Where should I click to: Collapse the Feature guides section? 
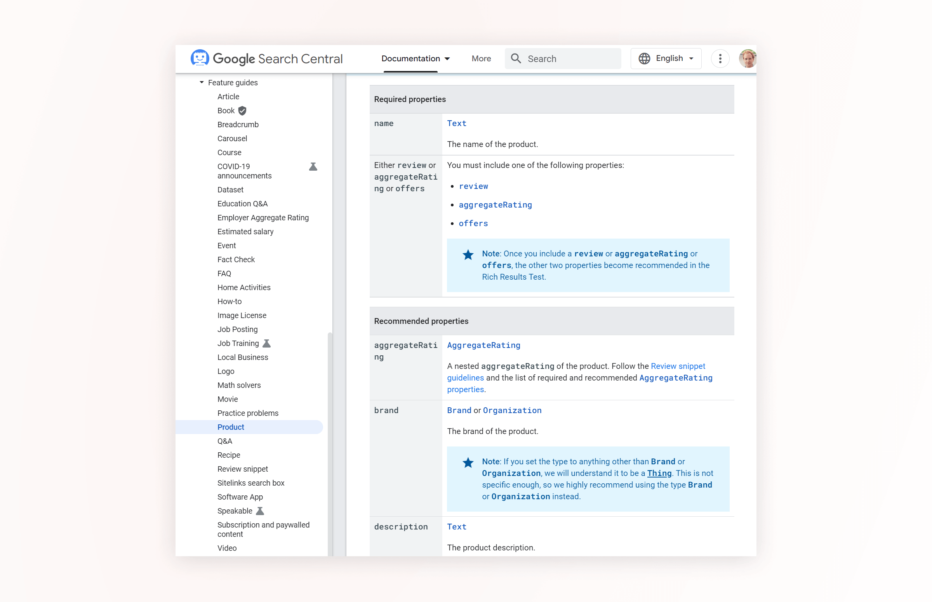coord(202,83)
